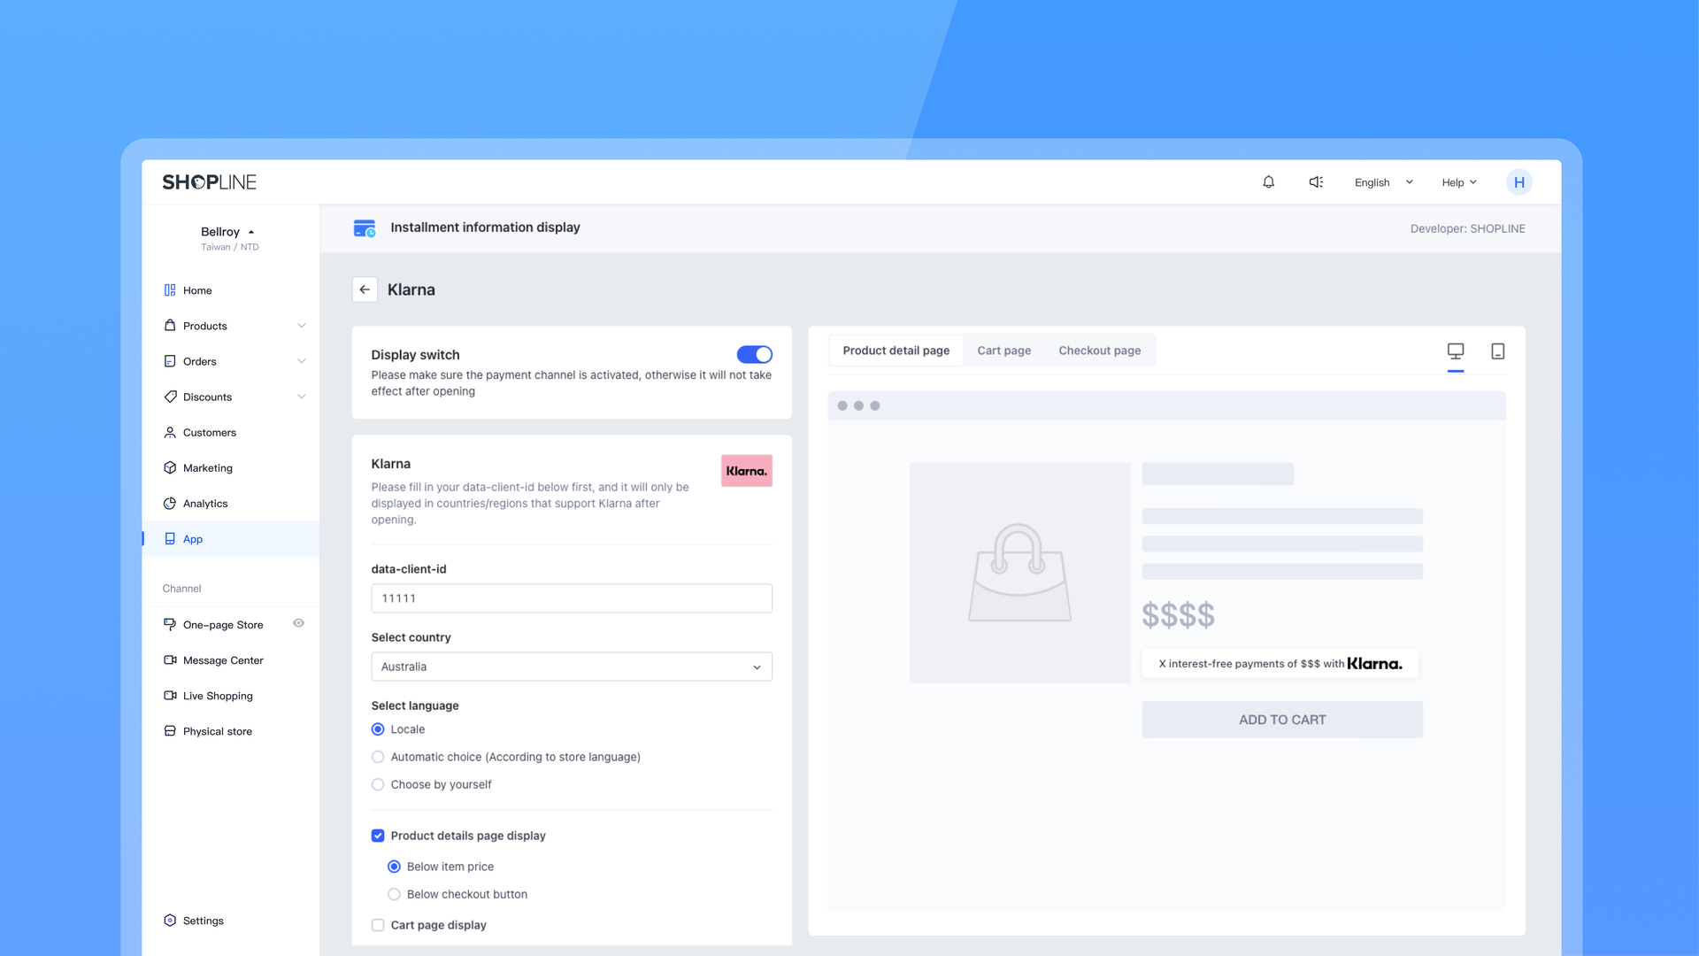Select Below checkout button radio option
The image size is (1699, 956).
(x=395, y=894)
